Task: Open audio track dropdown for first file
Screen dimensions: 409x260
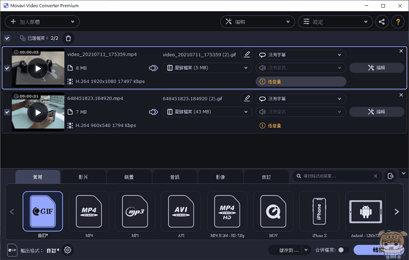Action: click(x=301, y=68)
